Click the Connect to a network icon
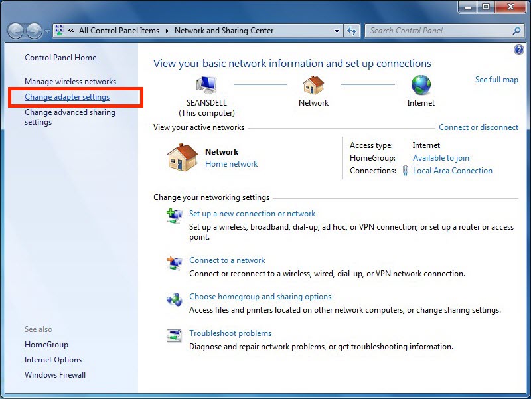 click(x=174, y=262)
